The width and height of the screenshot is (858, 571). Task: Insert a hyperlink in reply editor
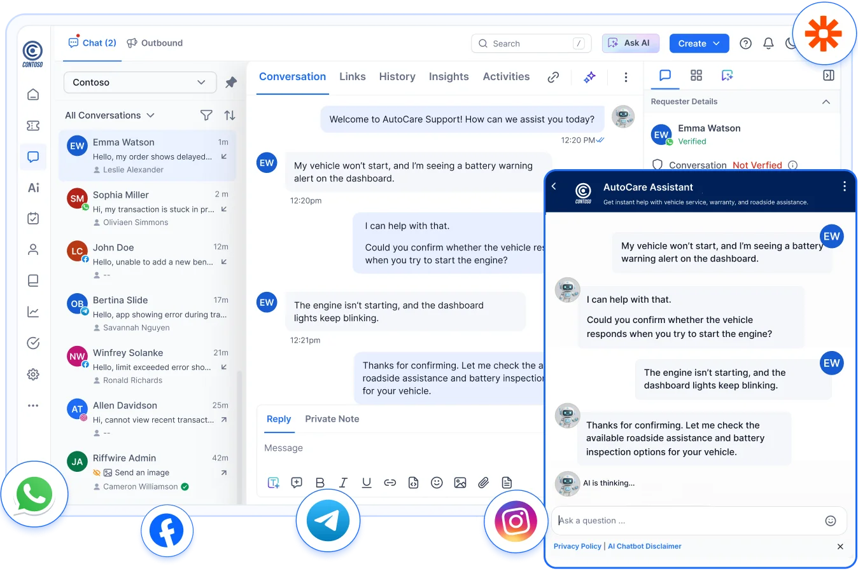pos(390,483)
